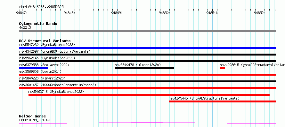Open the nsv5547030 (ByrskaBishop2022) label
The width and height of the screenshot is (285, 127).
click(x=47, y=45)
